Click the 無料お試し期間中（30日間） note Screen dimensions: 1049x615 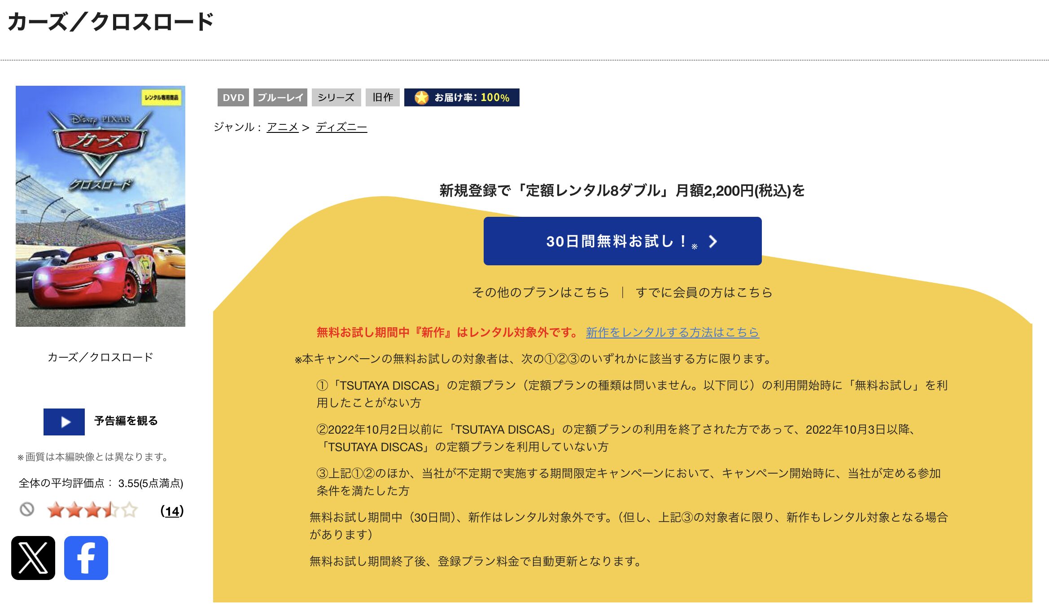click(x=629, y=526)
